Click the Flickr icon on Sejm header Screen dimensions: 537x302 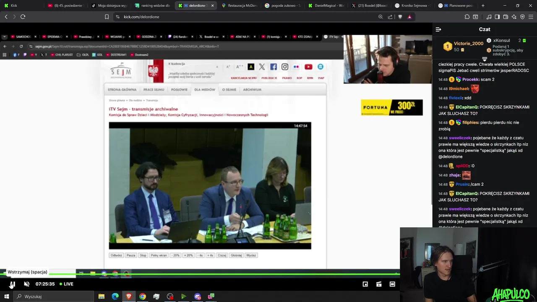pyautogui.click(x=297, y=67)
